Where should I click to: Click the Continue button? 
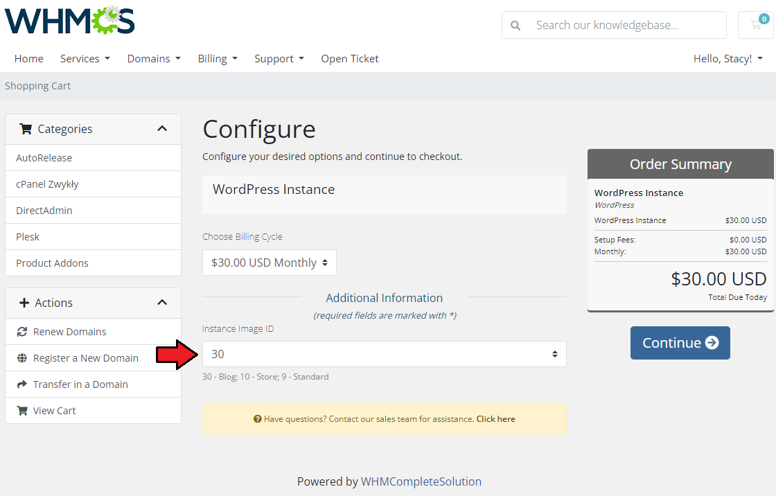[680, 342]
